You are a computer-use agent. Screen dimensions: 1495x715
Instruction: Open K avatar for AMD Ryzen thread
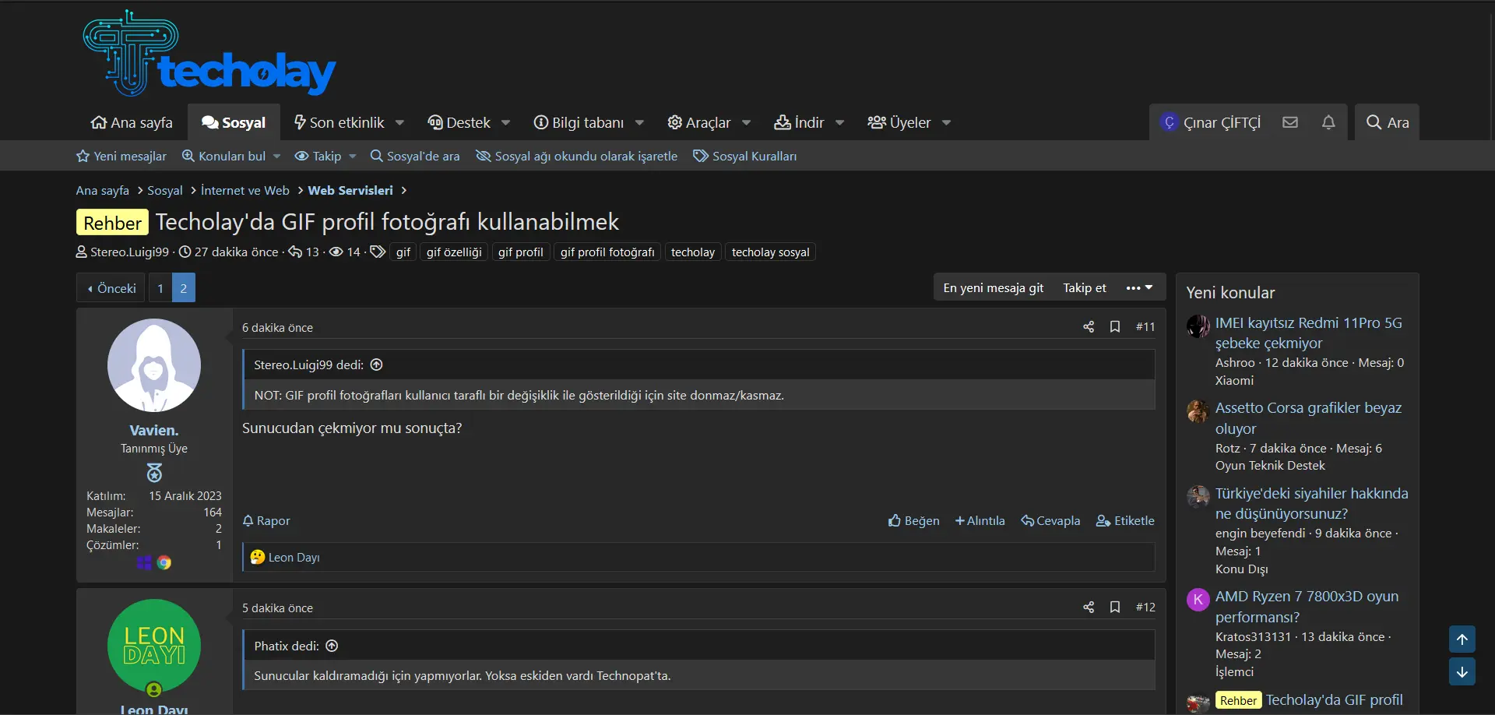coord(1198,600)
